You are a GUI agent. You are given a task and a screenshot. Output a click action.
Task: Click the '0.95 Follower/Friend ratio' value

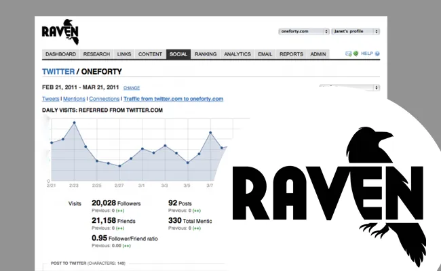pyautogui.click(x=125, y=238)
